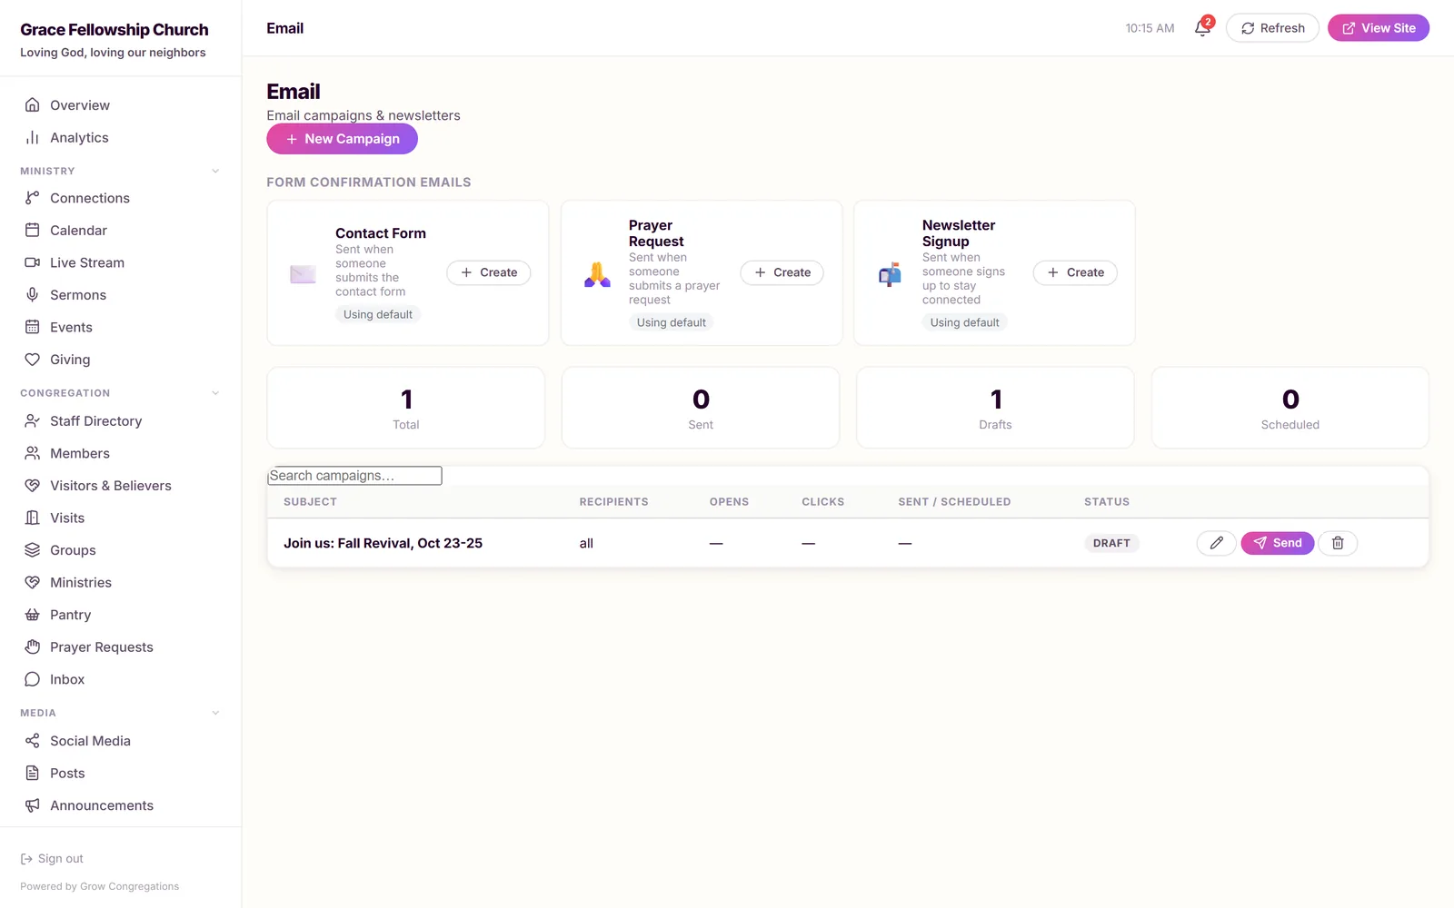
Task: Click the Pantry basket icon
Action: pos(33,615)
